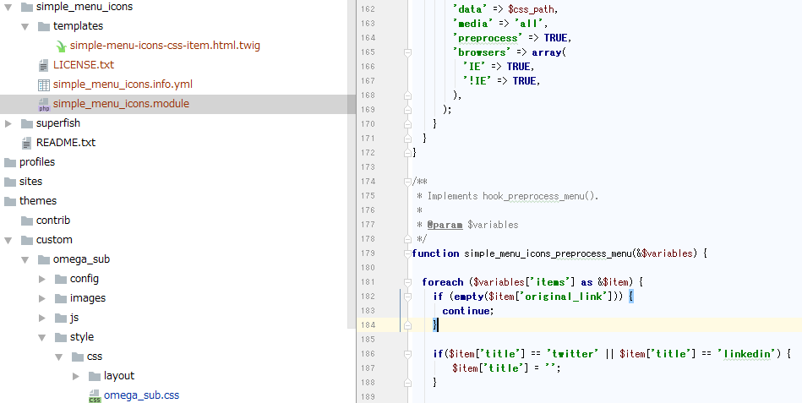Select the themes folder in project tree
Screen dimensions: 802x403
point(38,201)
